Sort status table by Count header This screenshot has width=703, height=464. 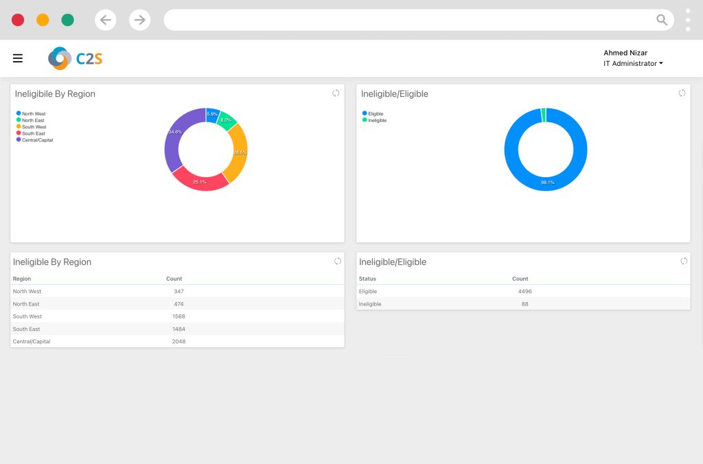520,279
